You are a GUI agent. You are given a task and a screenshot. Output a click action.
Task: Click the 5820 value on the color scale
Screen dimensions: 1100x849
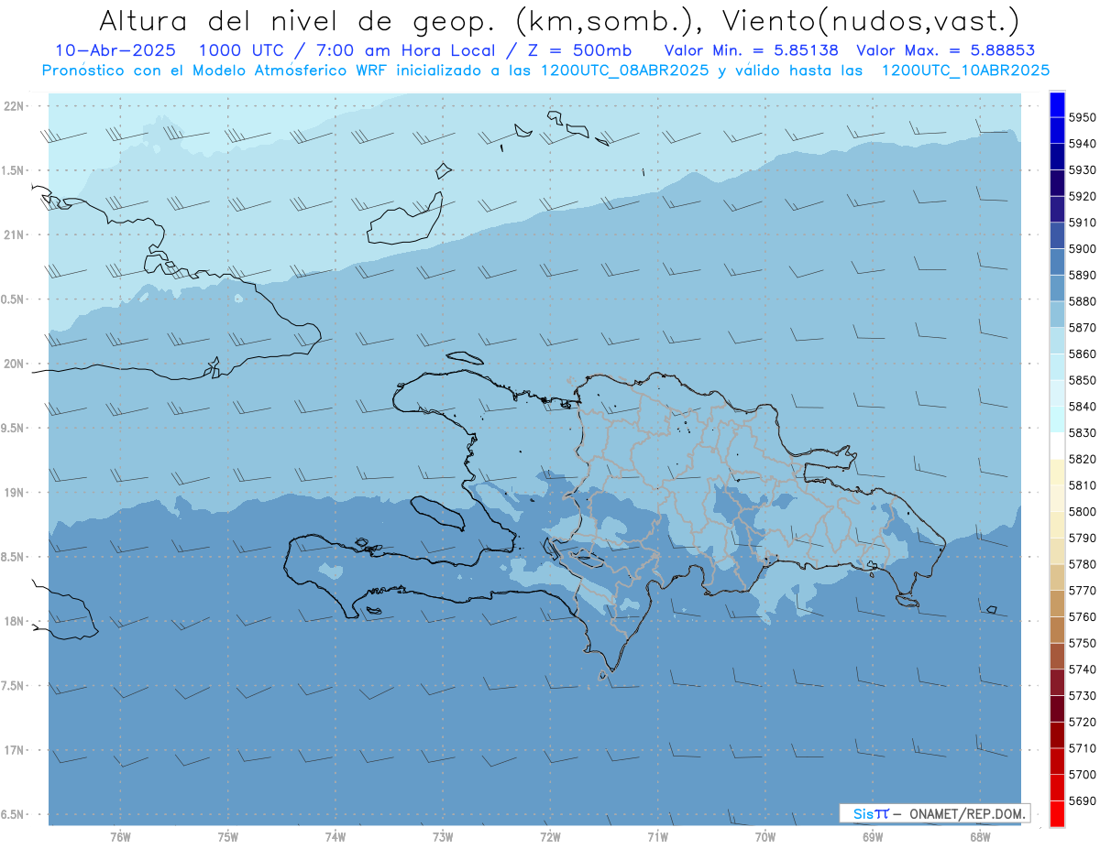coord(1082,459)
